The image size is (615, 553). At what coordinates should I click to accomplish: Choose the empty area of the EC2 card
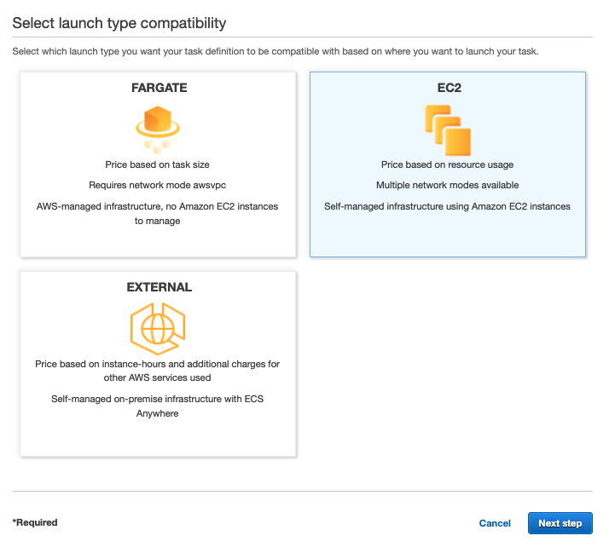[x=447, y=234]
